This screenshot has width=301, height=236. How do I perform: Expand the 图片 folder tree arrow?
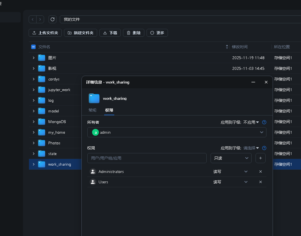(34, 58)
